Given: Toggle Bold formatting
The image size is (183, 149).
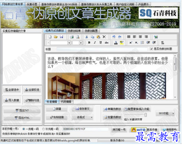Looking at the screenshot, I should click(89, 43).
